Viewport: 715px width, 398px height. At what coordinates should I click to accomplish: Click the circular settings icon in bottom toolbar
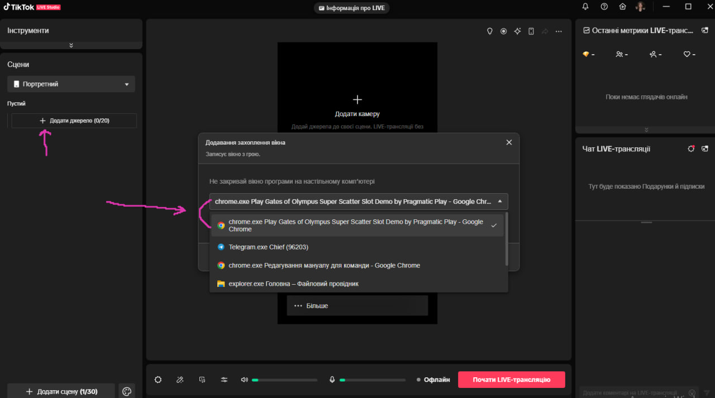pyautogui.click(x=158, y=380)
